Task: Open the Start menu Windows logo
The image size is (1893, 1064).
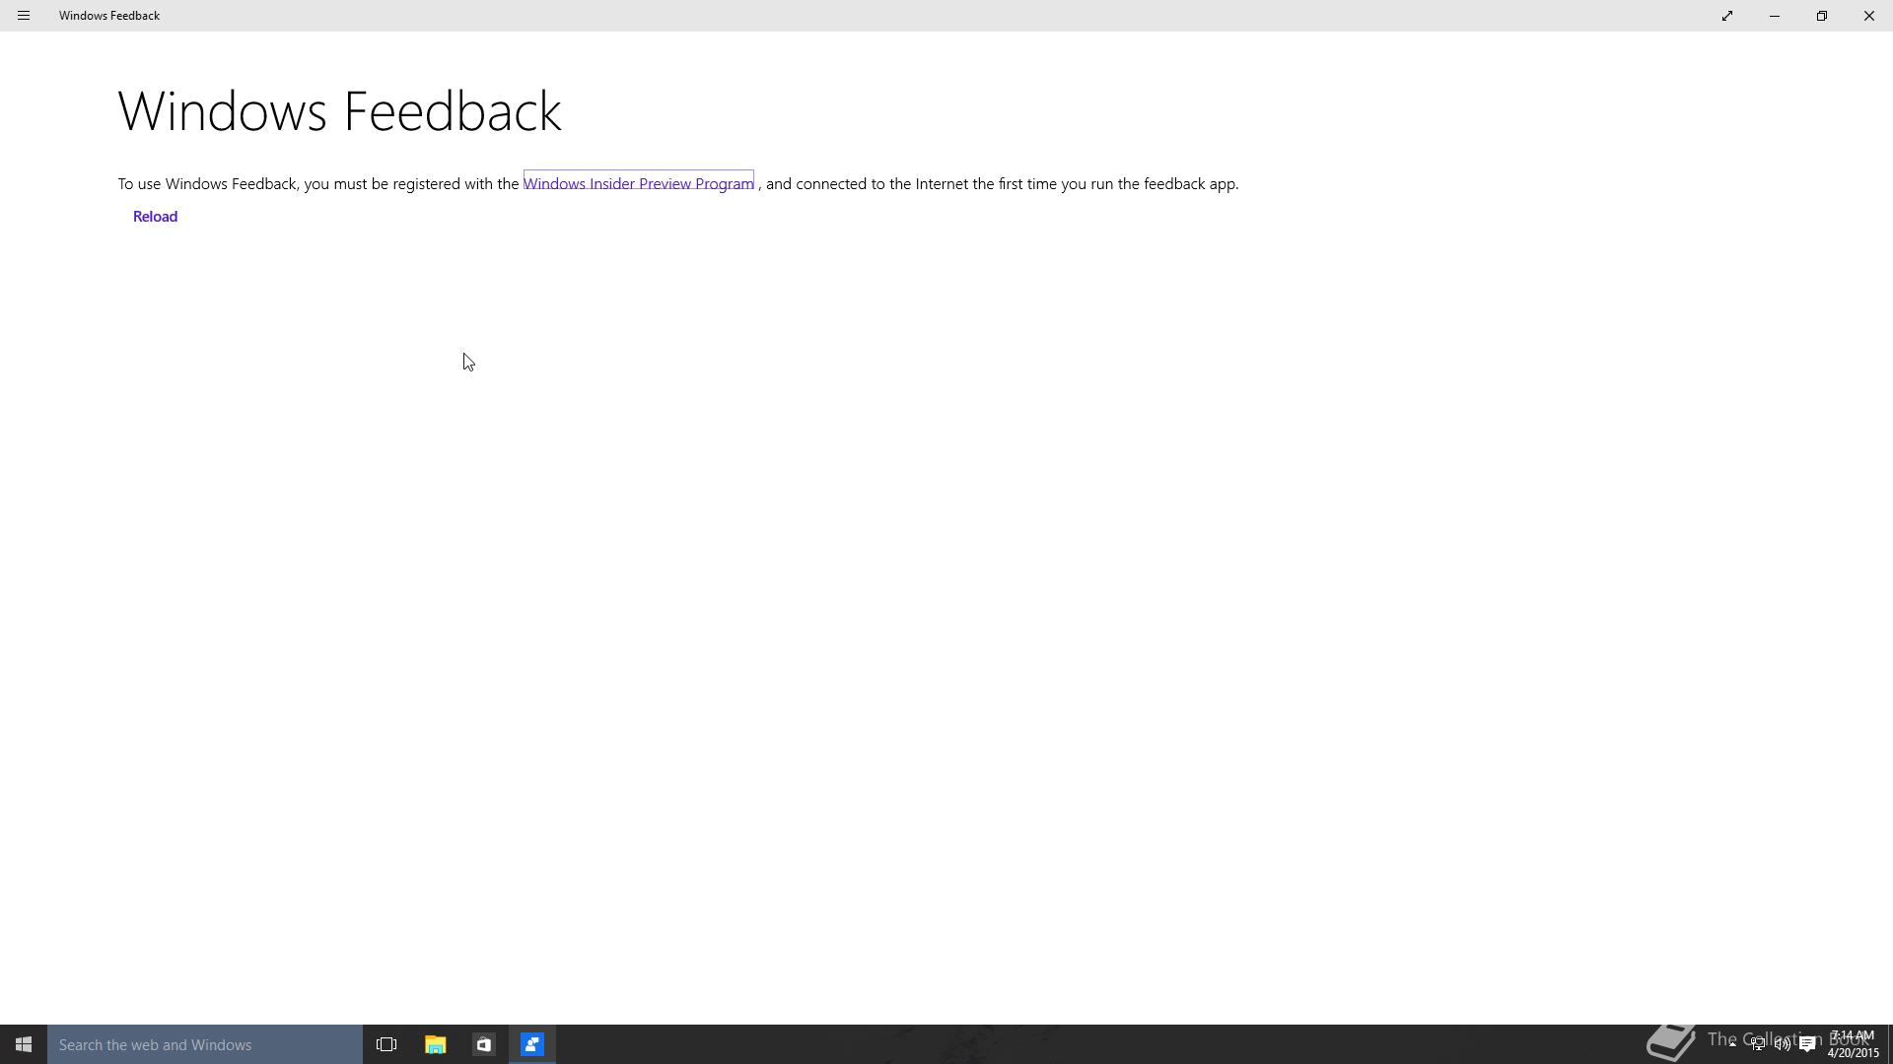Action: pos(24,1044)
